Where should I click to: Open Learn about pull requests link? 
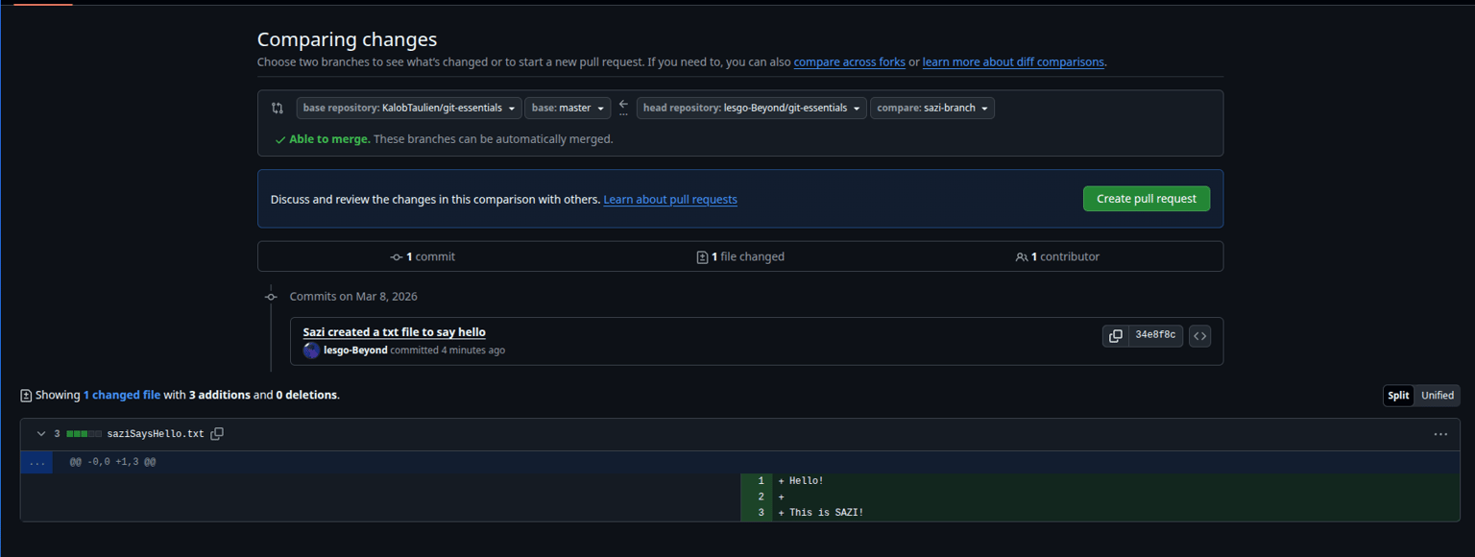[670, 200]
